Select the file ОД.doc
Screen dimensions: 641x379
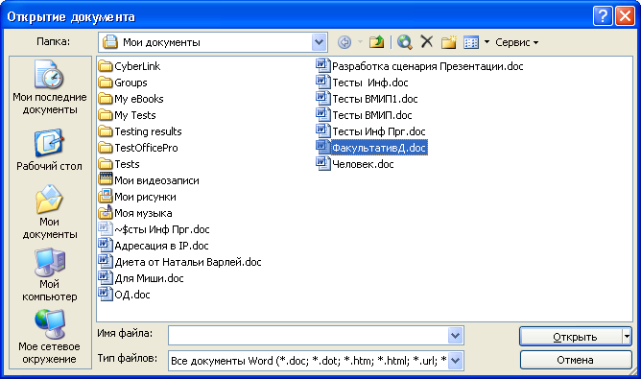125,295
